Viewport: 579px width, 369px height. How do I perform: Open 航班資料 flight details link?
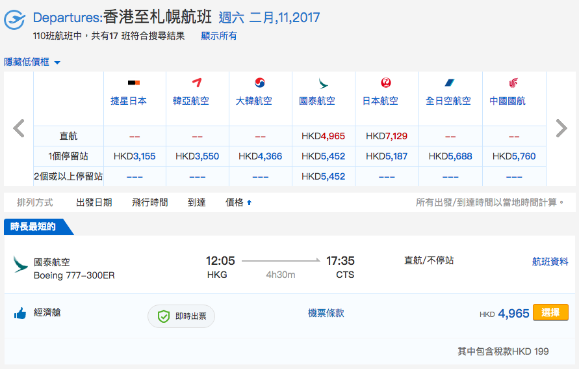click(x=550, y=262)
